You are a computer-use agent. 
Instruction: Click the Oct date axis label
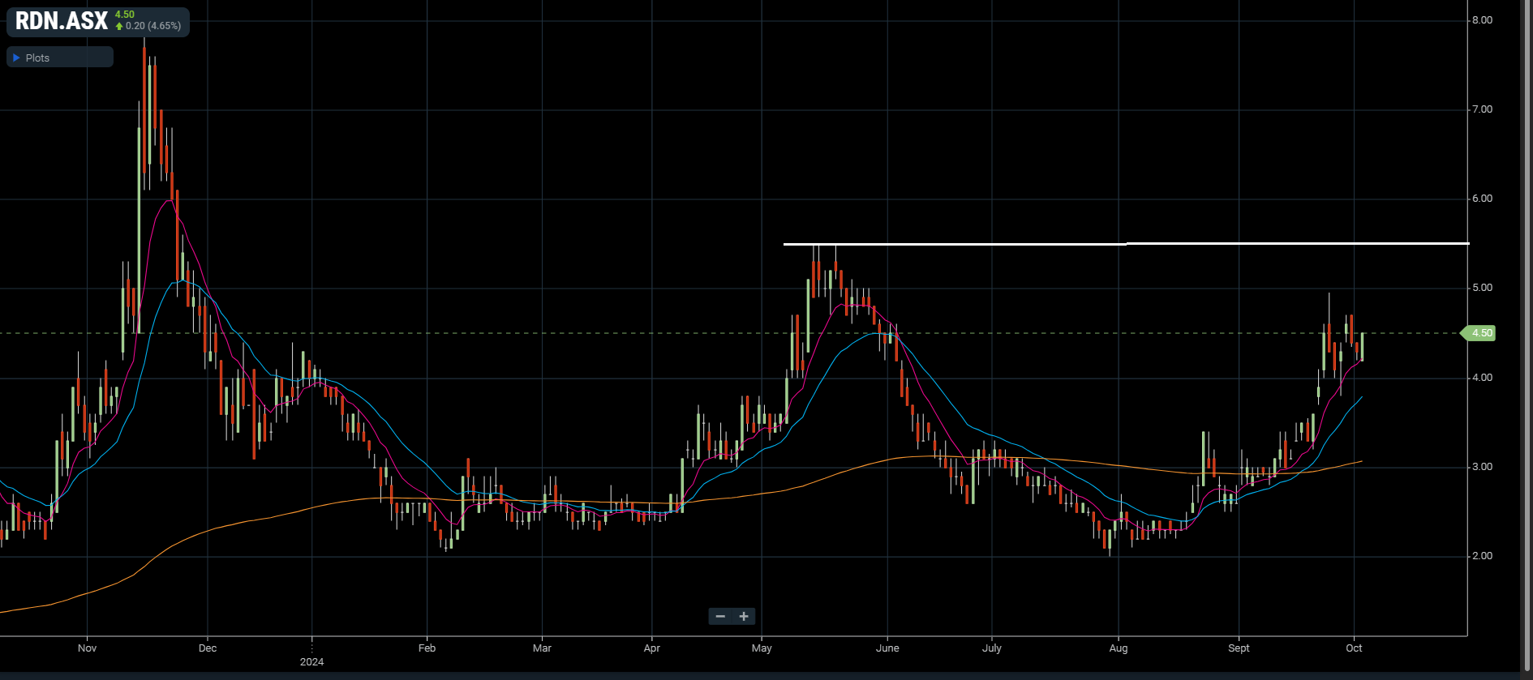point(1354,648)
